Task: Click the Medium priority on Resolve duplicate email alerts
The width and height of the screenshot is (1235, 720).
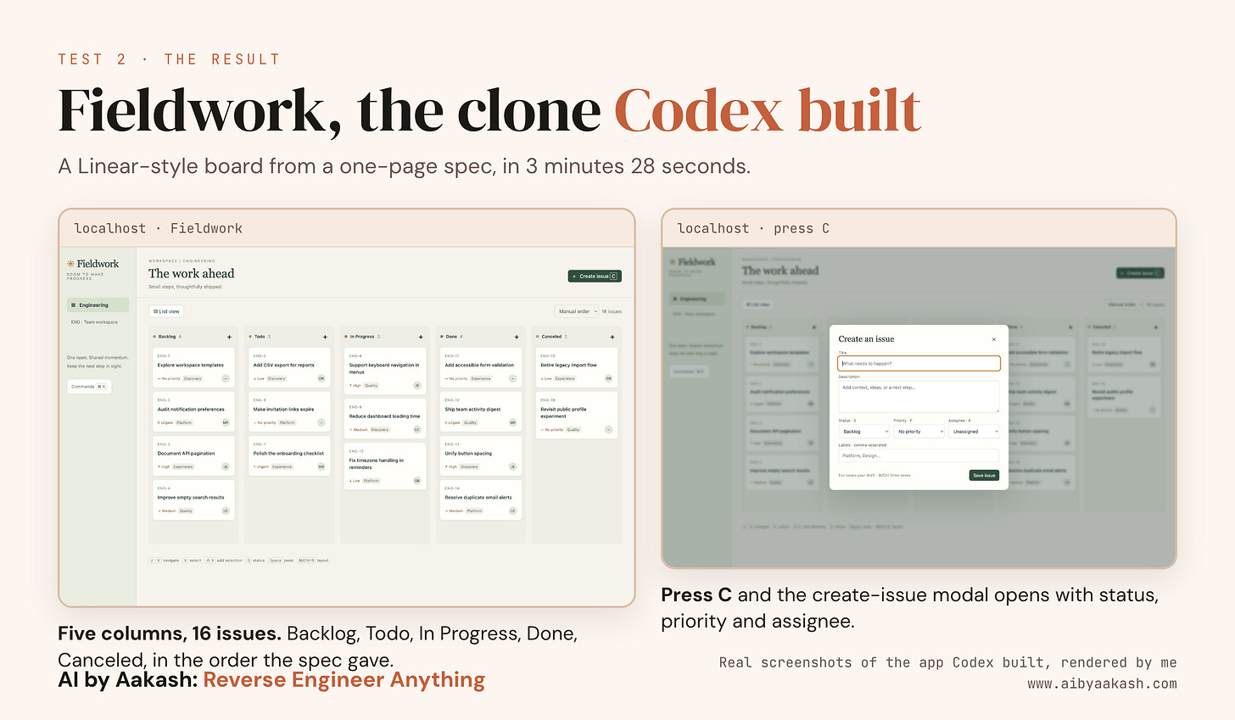Action: [x=455, y=511]
